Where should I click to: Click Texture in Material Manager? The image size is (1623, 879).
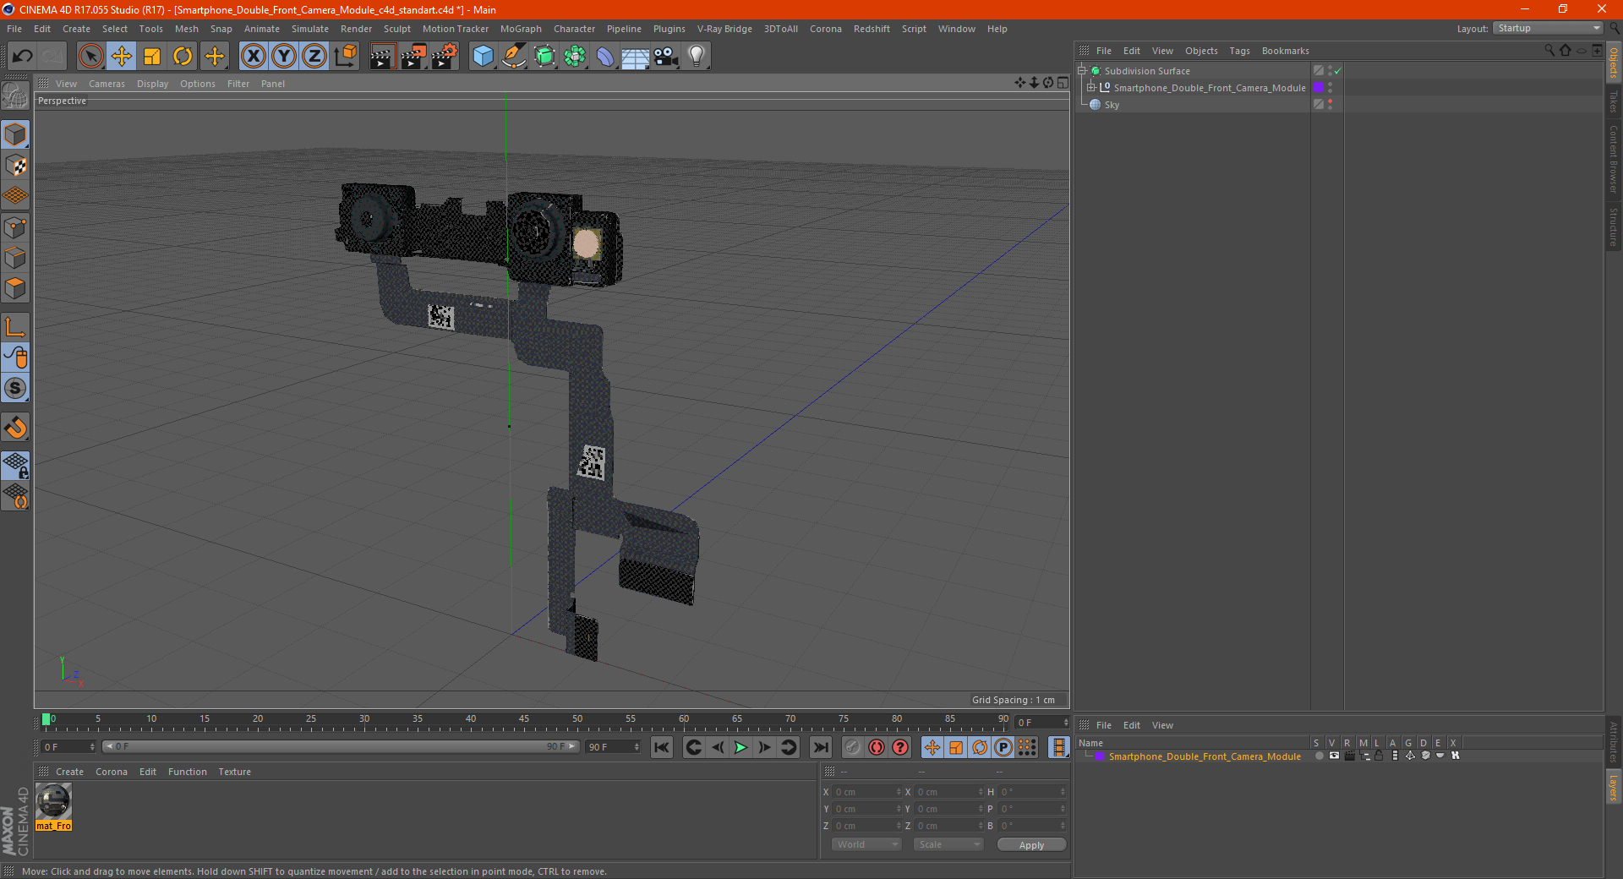[234, 772]
